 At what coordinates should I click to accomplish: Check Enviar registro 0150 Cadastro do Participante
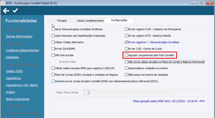coord(126,29)
